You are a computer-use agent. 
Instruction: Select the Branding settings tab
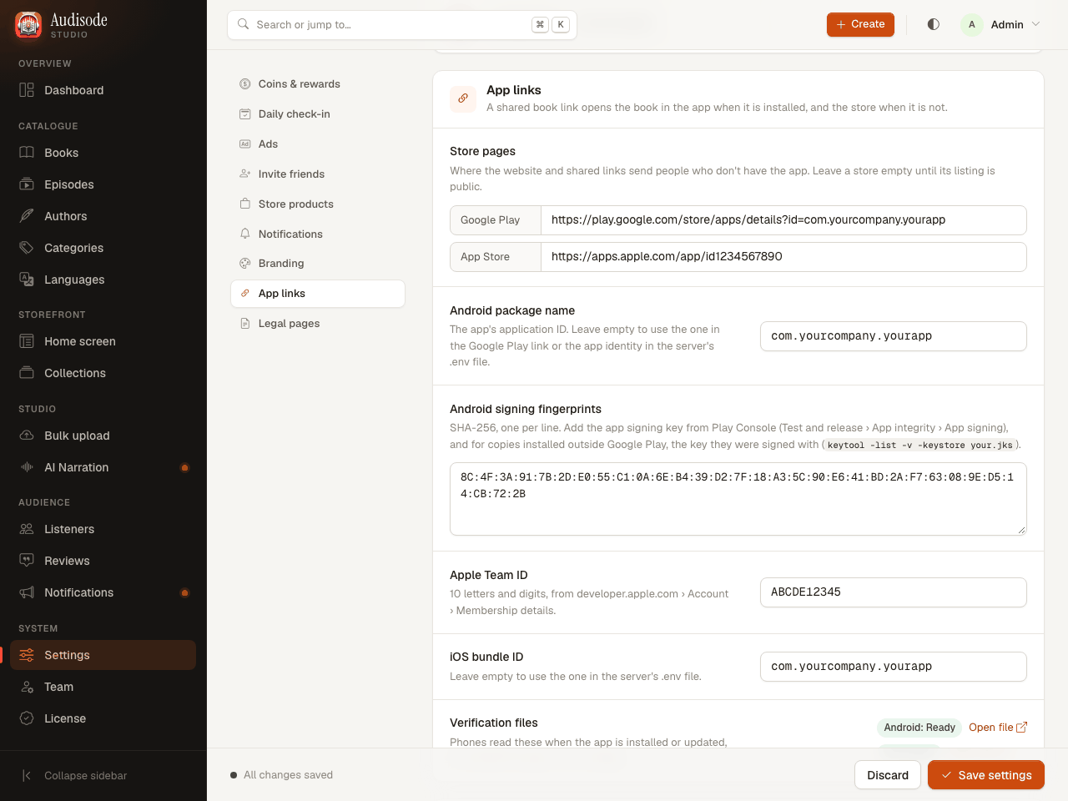(318, 264)
